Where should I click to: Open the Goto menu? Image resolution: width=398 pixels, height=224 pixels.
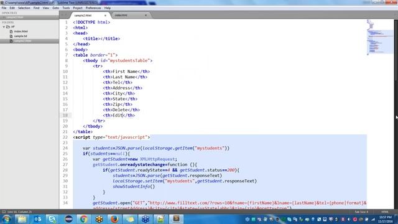click(55, 8)
